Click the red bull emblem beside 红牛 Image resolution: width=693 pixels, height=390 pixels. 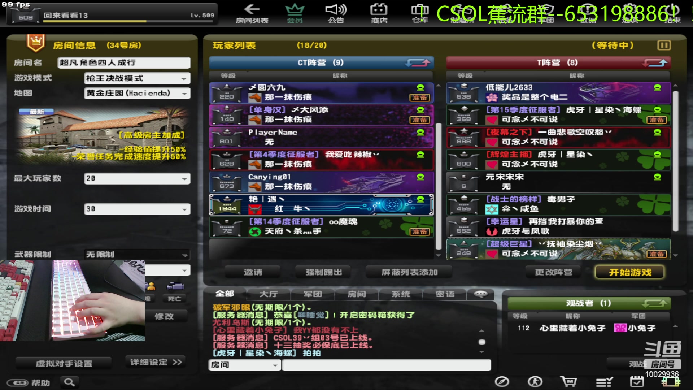coord(255,209)
